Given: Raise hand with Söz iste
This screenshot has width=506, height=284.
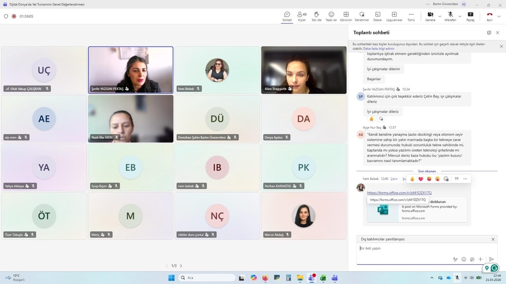Looking at the screenshot, I should (x=316, y=16).
